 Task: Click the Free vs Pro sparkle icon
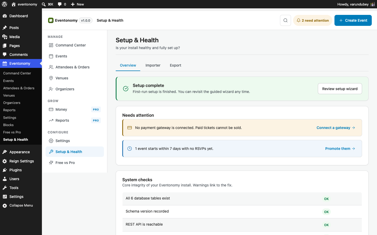(51, 163)
